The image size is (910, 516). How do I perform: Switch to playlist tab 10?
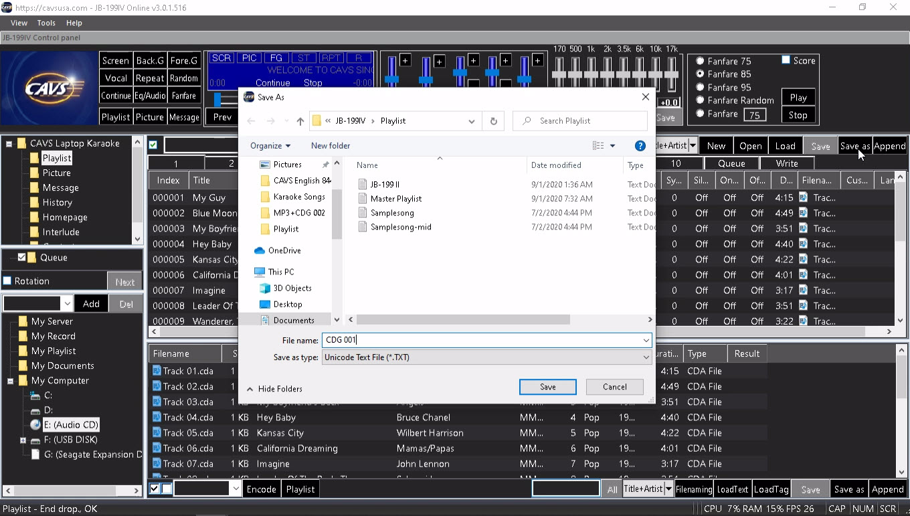676,163
